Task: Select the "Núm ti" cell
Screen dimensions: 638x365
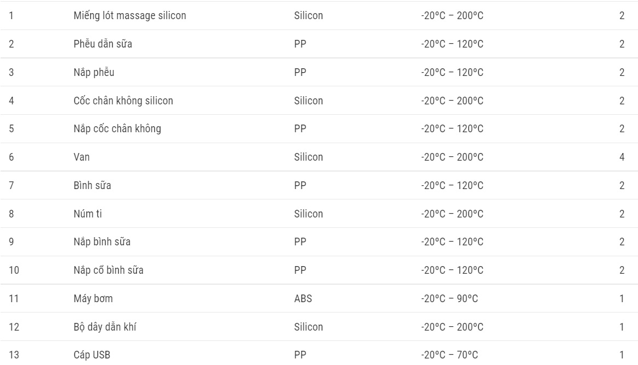Action: coord(88,214)
